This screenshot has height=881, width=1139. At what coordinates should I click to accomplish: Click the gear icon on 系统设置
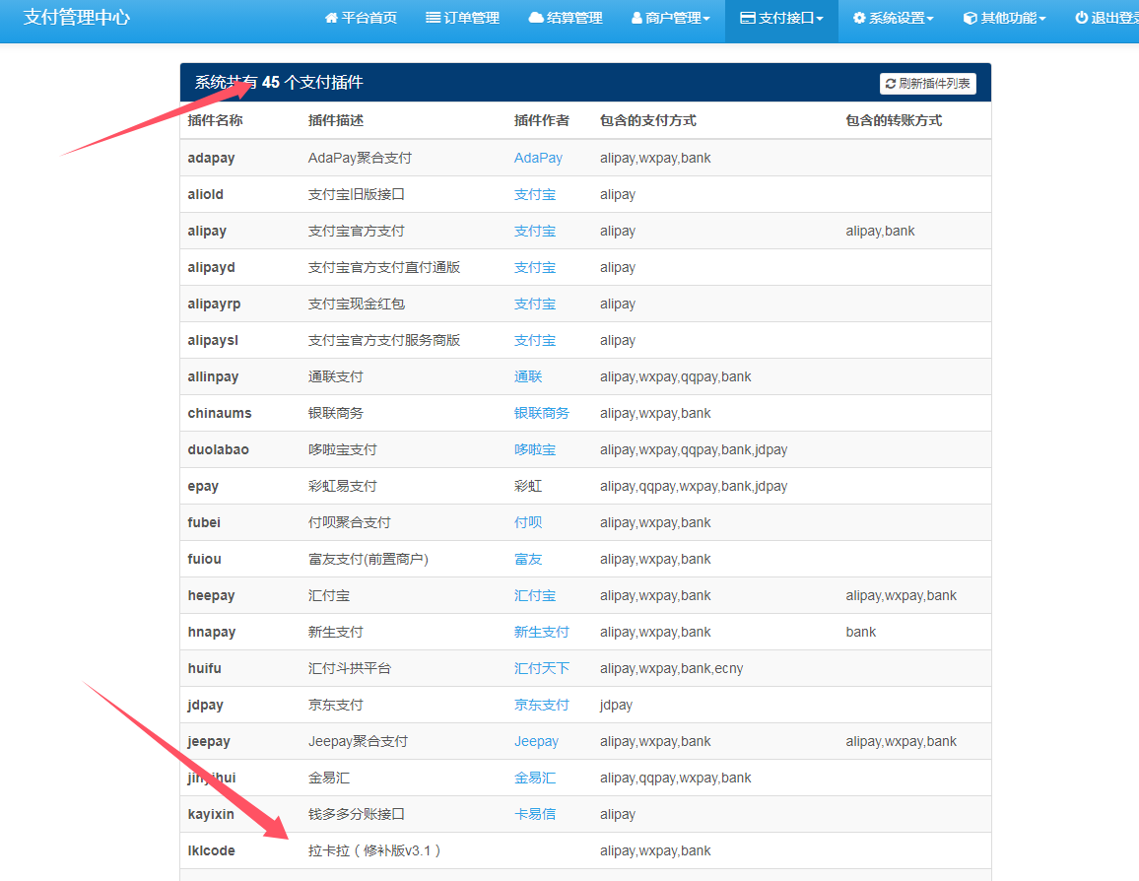pyautogui.click(x=857, y=17)
